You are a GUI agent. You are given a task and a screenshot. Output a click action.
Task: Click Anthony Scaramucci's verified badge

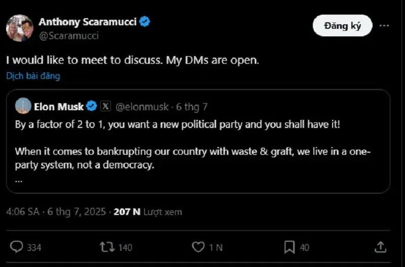pos(145,22)
